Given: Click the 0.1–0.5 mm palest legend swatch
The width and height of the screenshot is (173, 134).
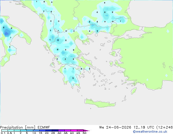Looking at the screenshot, I should [x=5, y=130].
